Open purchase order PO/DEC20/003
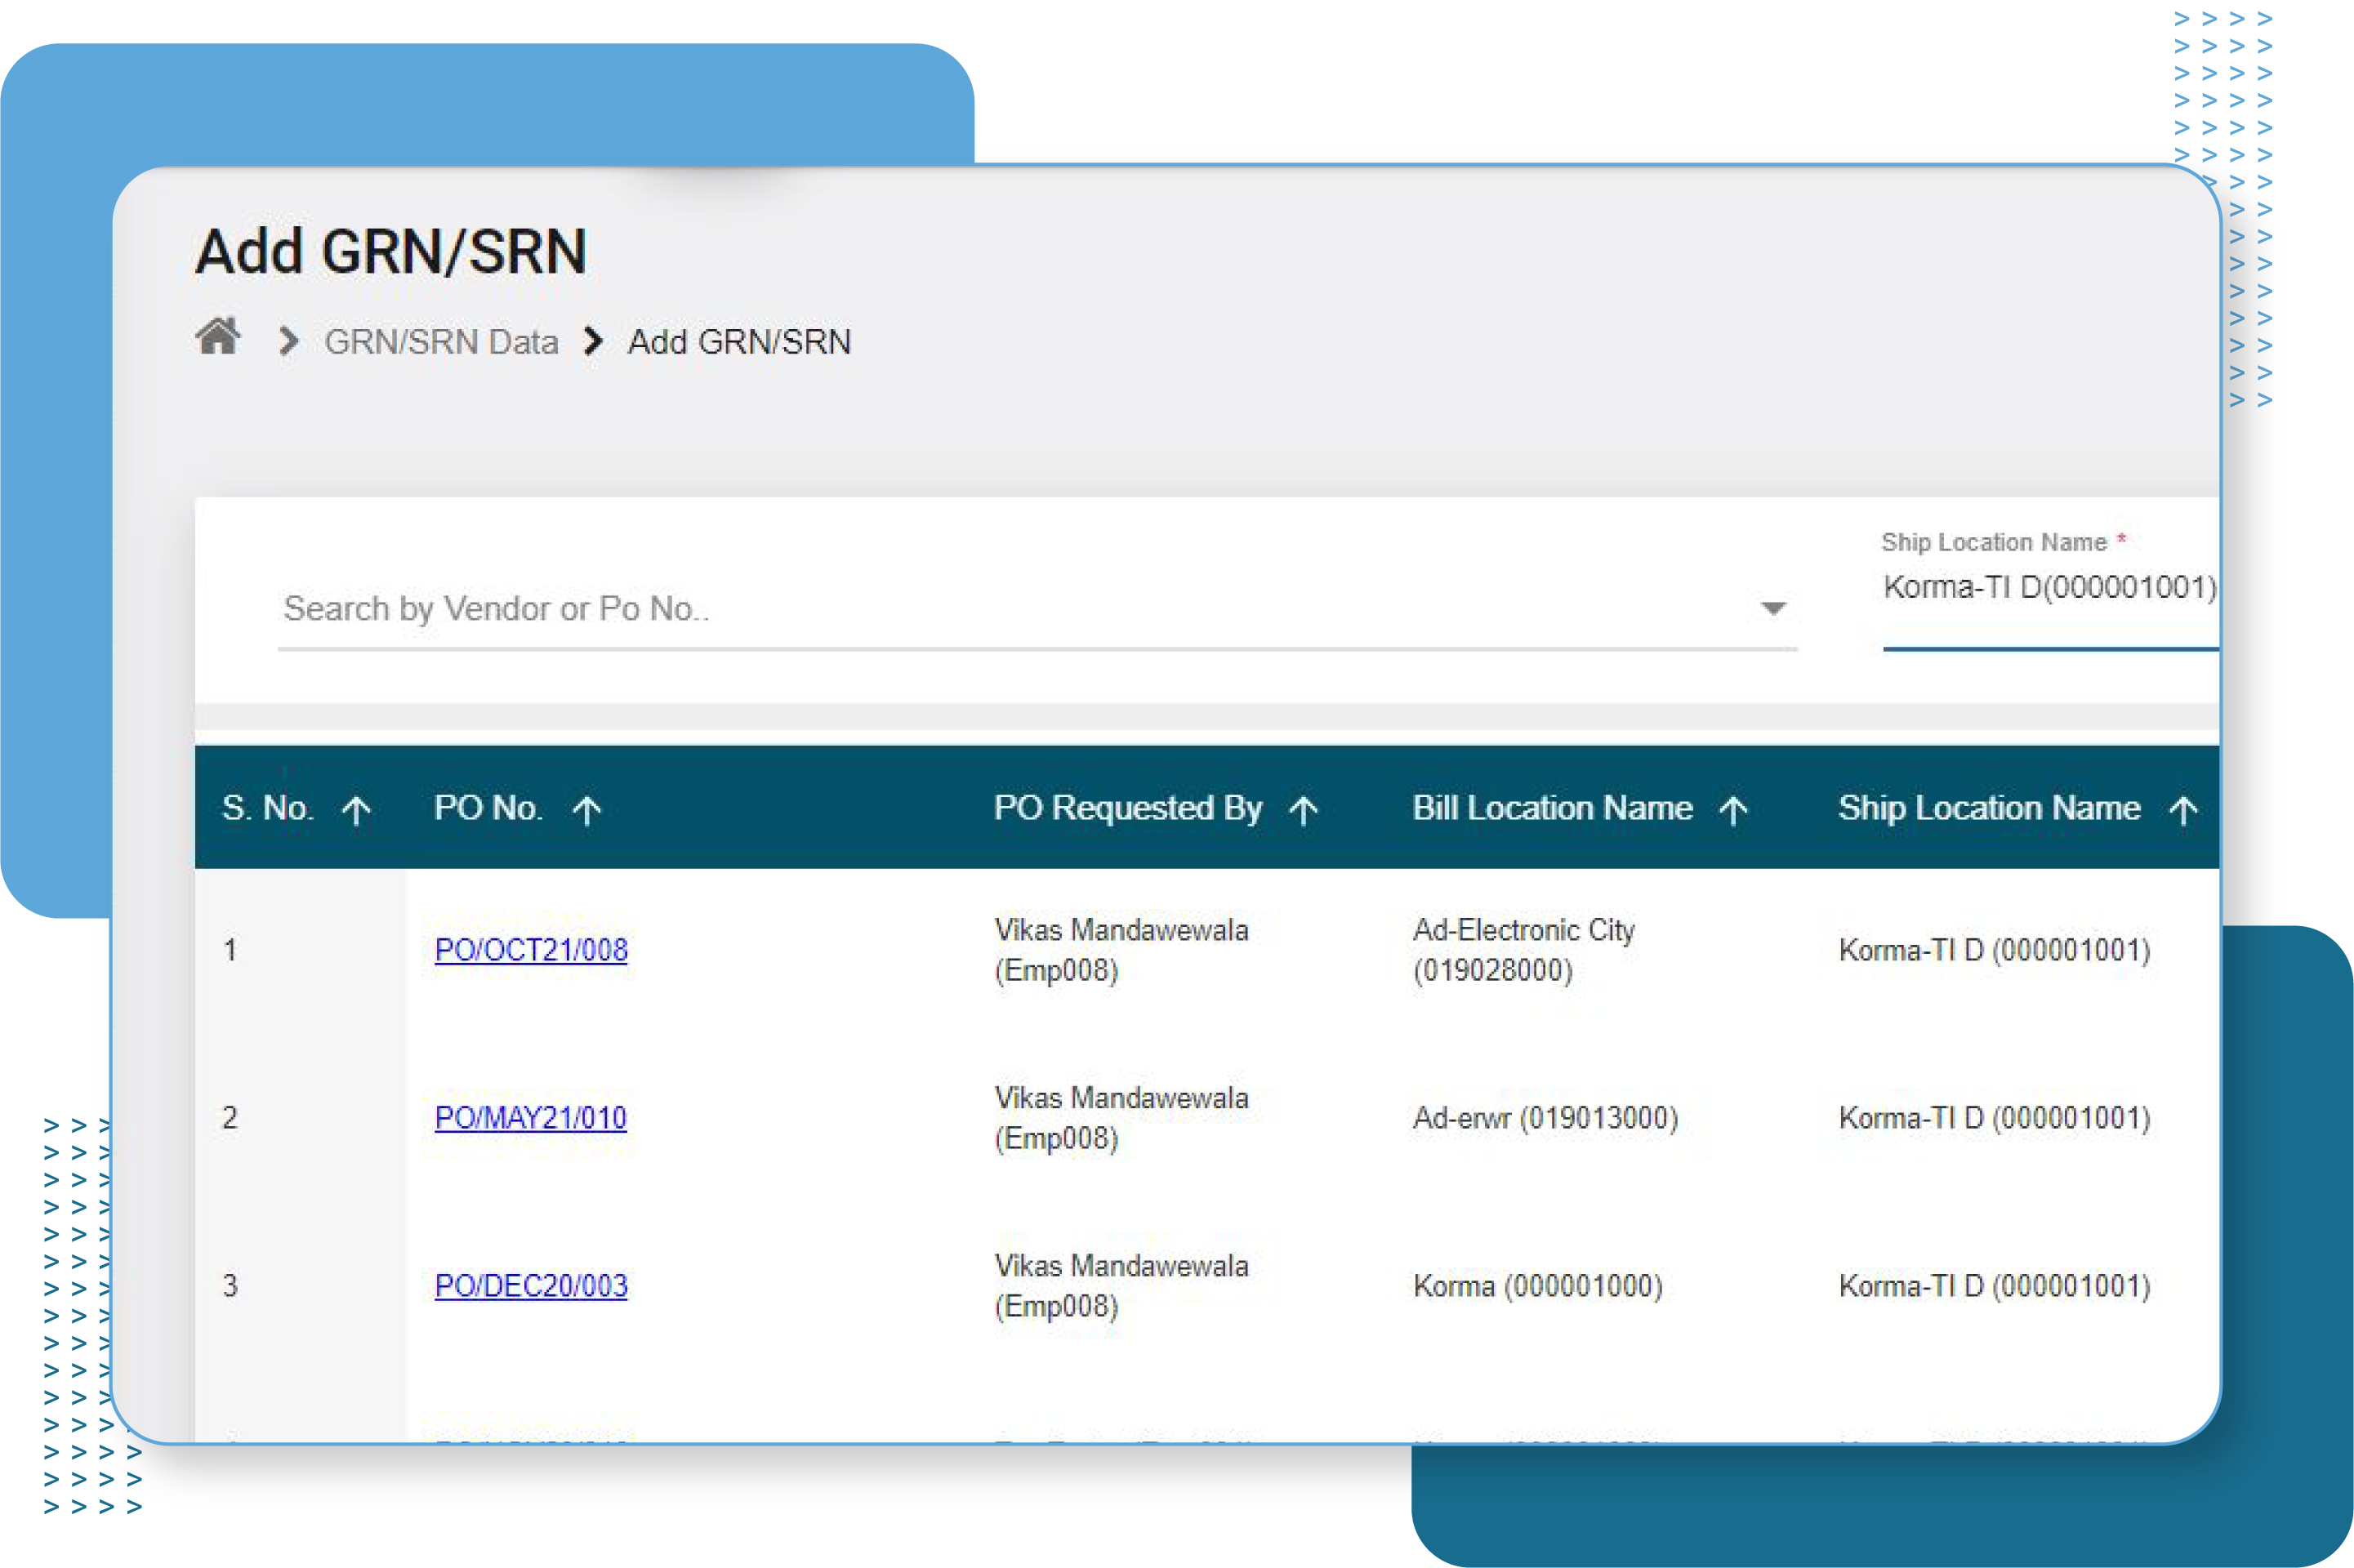This screenshot has width=2354, height=1568. (531, 1286)
